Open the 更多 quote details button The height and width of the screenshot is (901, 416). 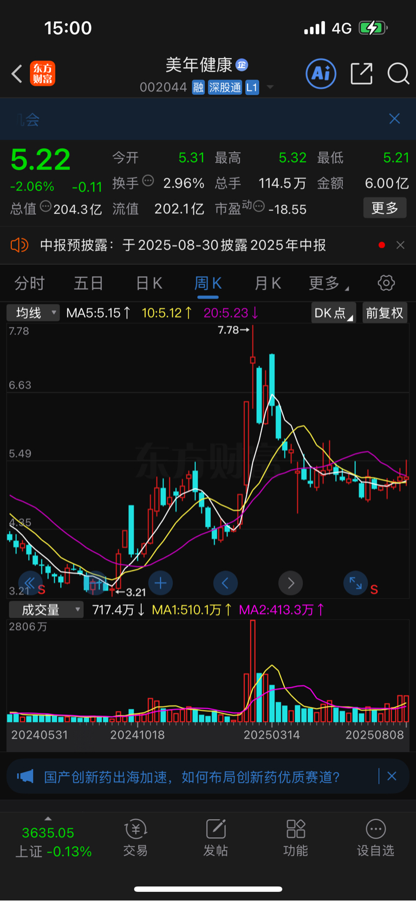pyautogui.click(x=385, y=208)
